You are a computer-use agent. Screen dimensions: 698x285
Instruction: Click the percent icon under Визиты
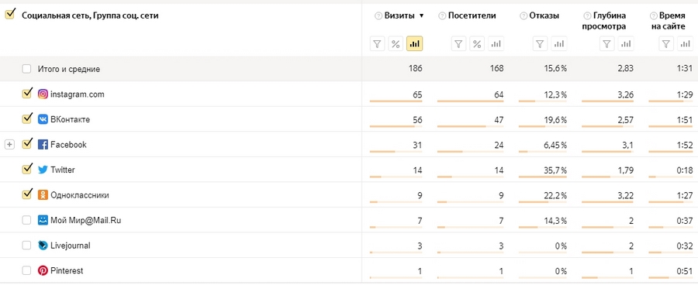pyautogui.click(x=396, y=43)
